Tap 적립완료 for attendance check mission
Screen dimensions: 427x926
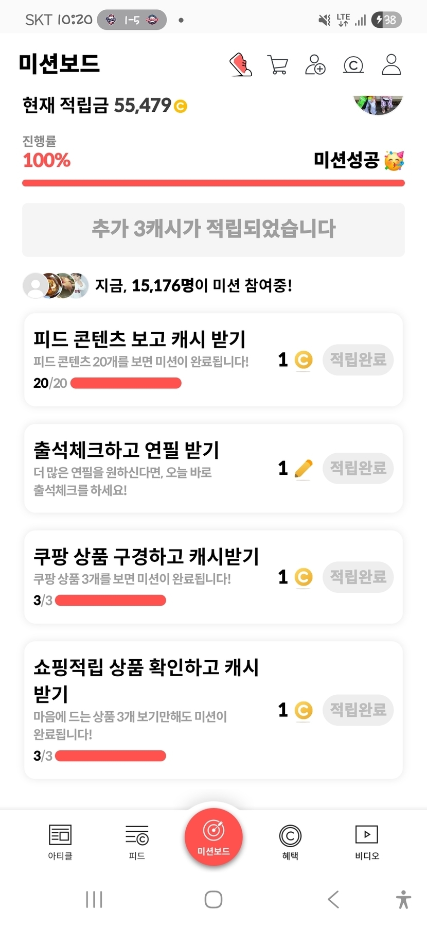coord(358,468)
